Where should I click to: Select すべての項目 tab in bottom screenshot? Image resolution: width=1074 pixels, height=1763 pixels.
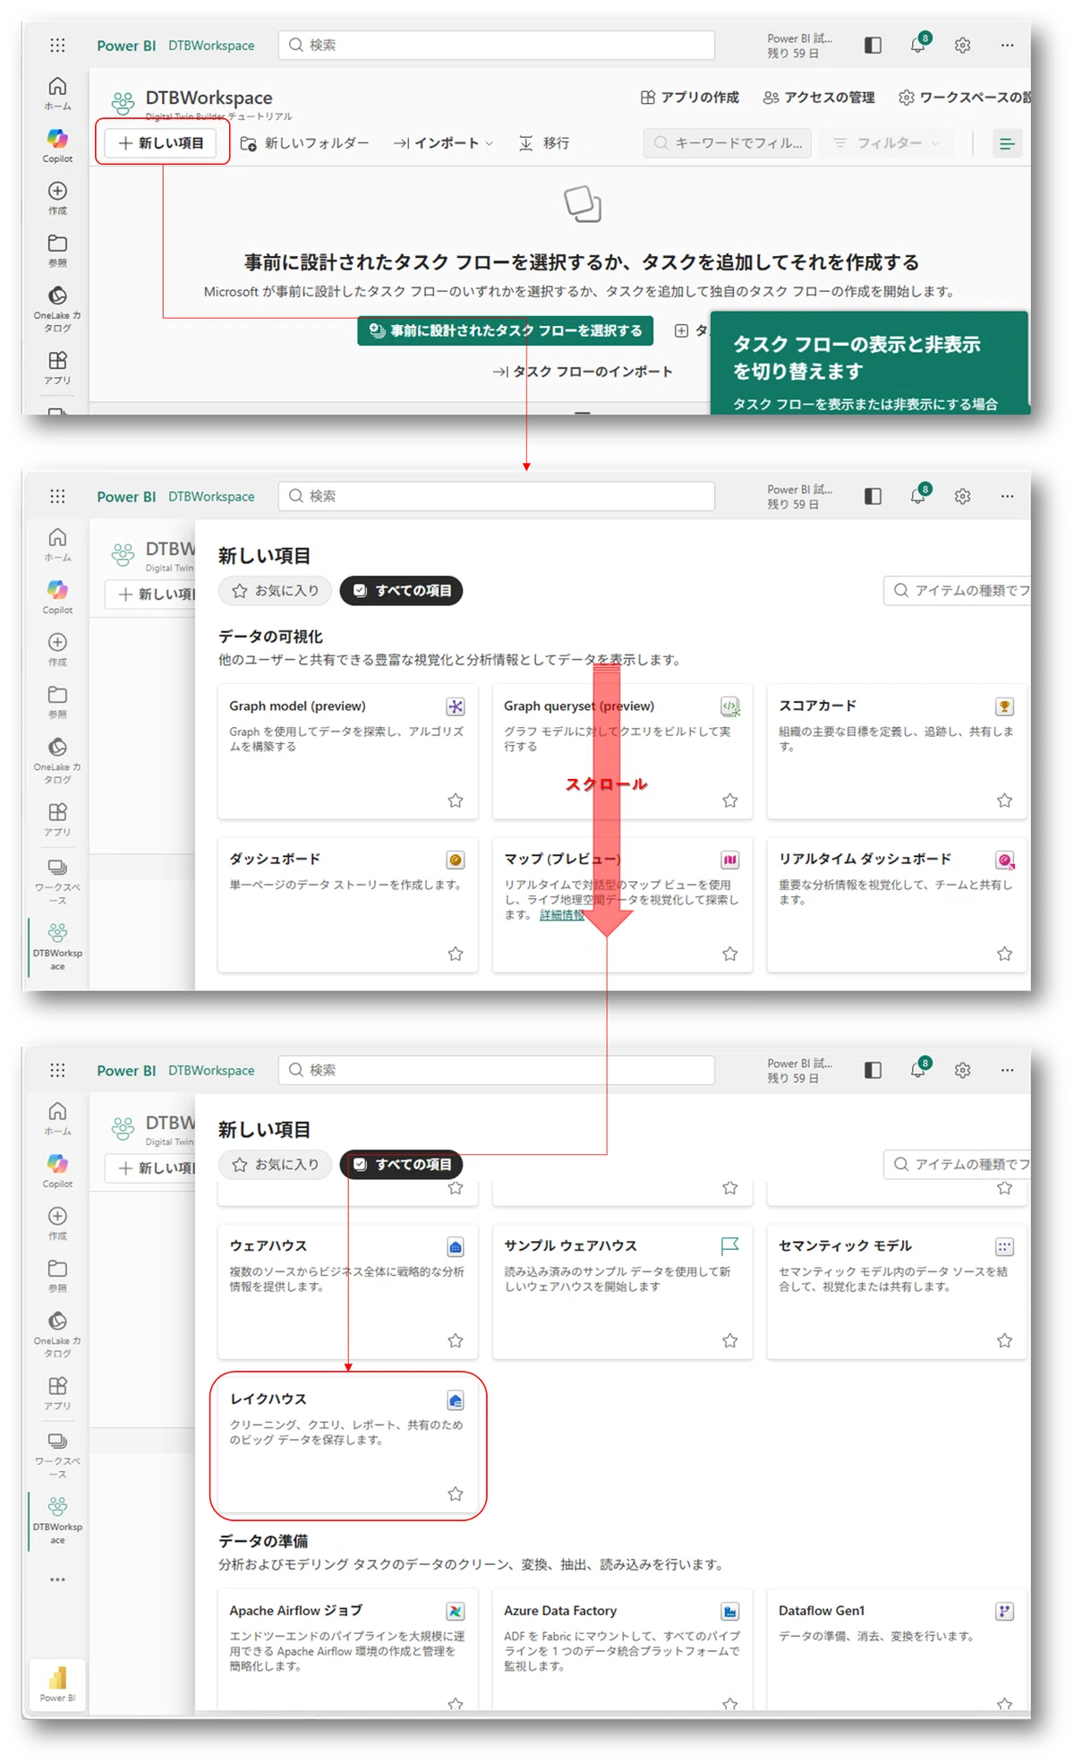coord(402,1165)
